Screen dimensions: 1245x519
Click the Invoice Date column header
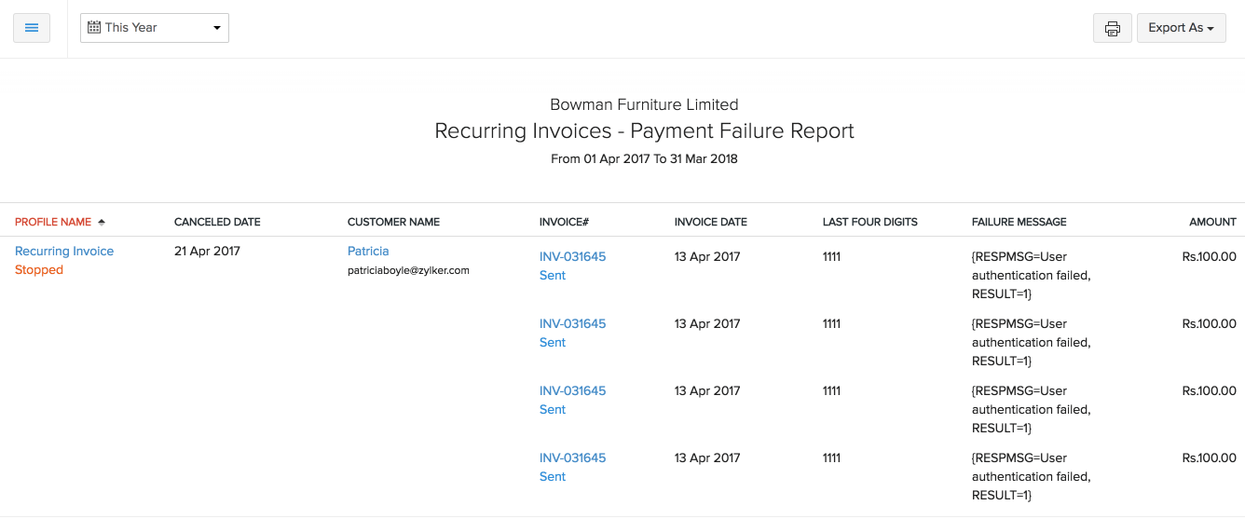pos(710,223)
